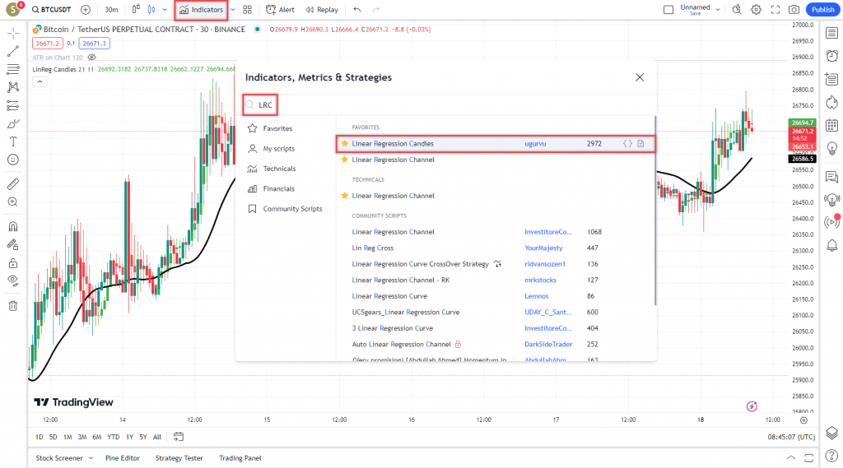Open the Pine Editor tab

click(x=123, y=458)
